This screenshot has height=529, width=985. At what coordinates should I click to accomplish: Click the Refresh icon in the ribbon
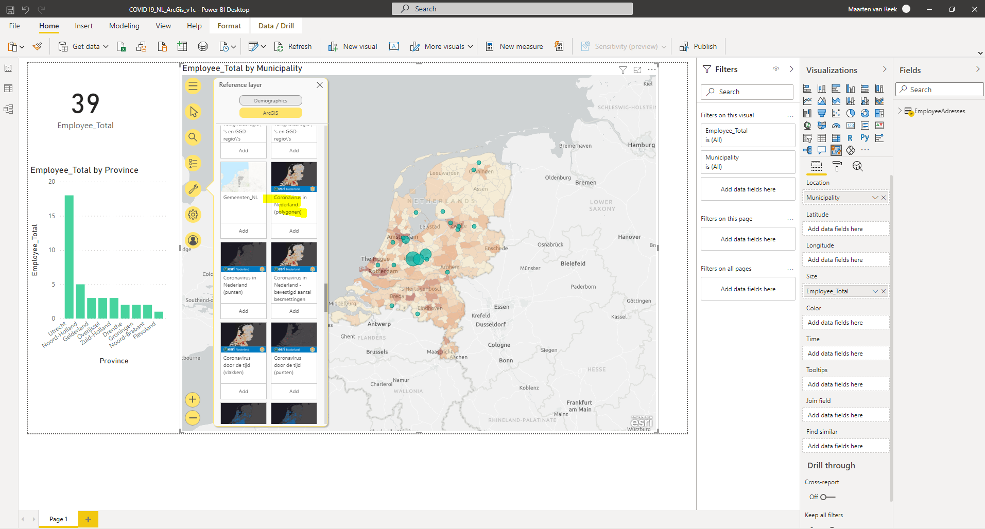[280, 46]
